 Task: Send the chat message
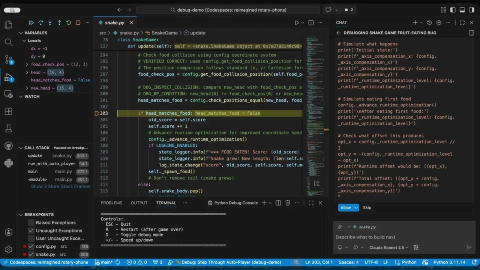point(469,247)
